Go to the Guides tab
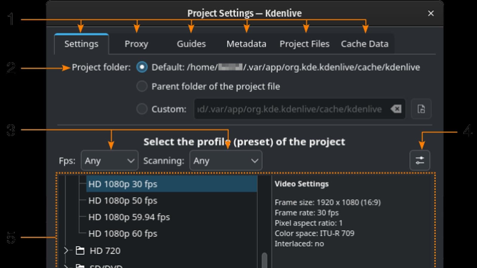477x268 pixels. [191, 44]
